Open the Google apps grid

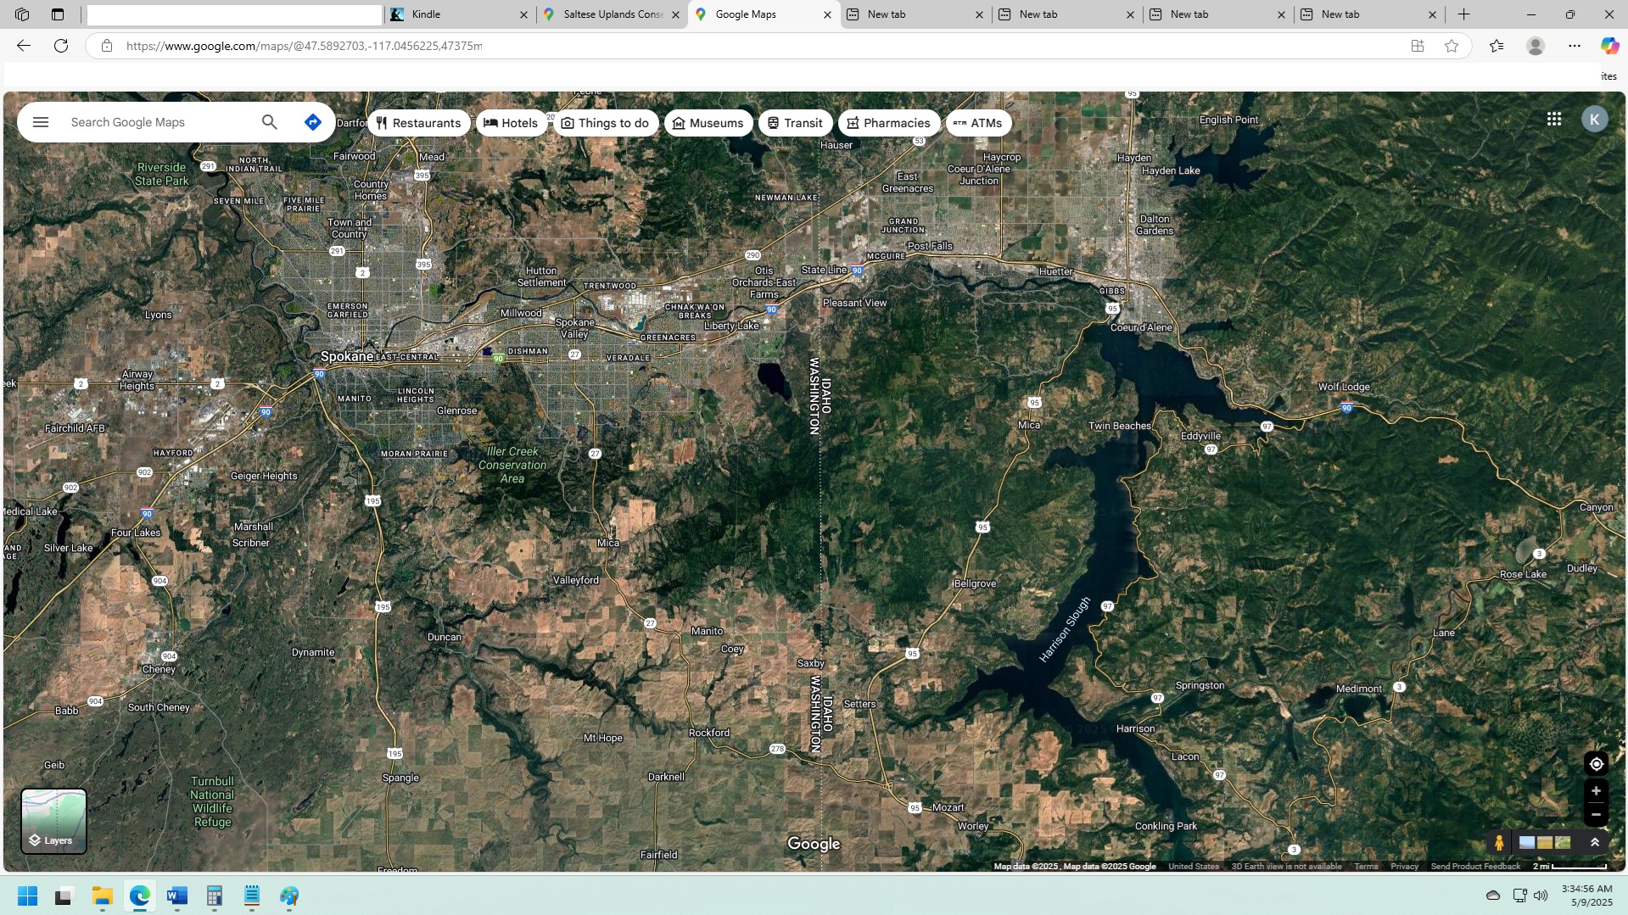pos(1553,120)
